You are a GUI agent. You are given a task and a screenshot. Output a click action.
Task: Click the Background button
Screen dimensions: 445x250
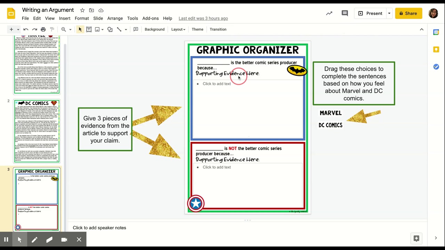(155, 30)
